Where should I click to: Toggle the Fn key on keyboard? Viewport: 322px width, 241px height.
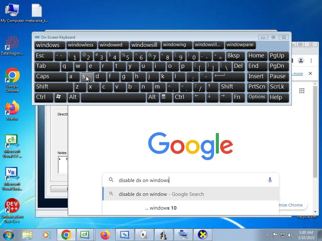pos(239,97)
